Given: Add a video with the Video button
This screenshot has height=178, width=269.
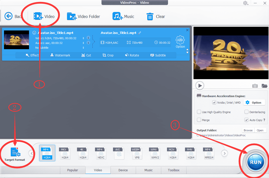Looking at the screenshot, I should coord(44,16).
